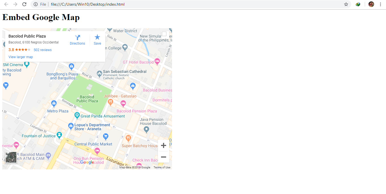Save the place with the star icon
Screen dimensions: 386x194
97,37
